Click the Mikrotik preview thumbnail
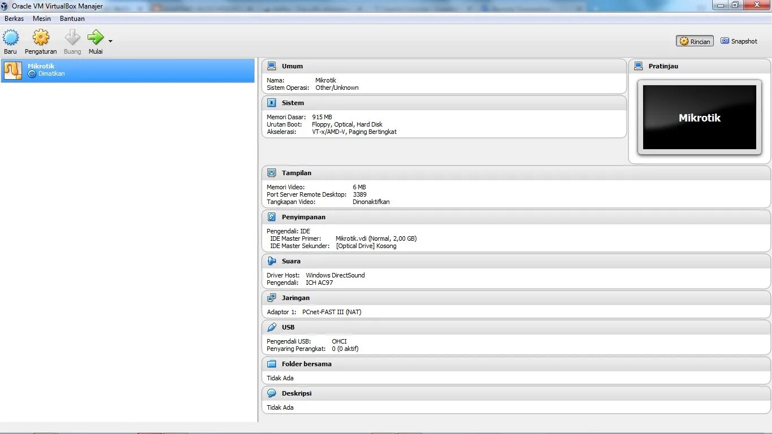This screenshot has height=434, width=772. point(700,118)
